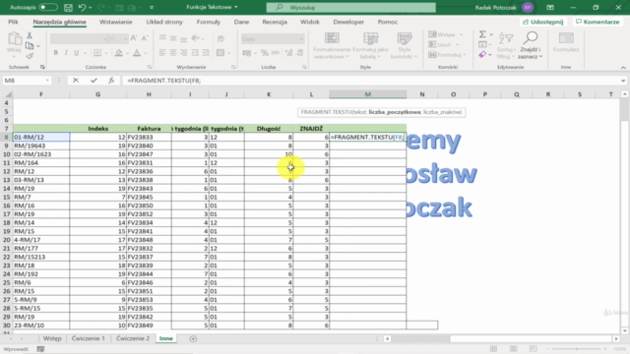Click the Undo arrow icon
Viewport: 630px width, 354px height.
click(x=82, y=7)
